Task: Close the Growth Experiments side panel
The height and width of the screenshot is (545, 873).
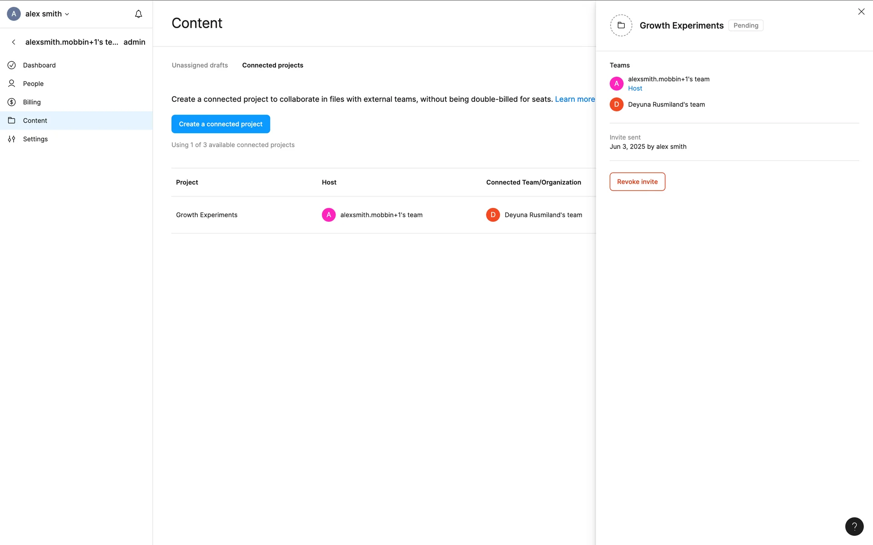Action: pyautogui.click(x=861, y=12)
